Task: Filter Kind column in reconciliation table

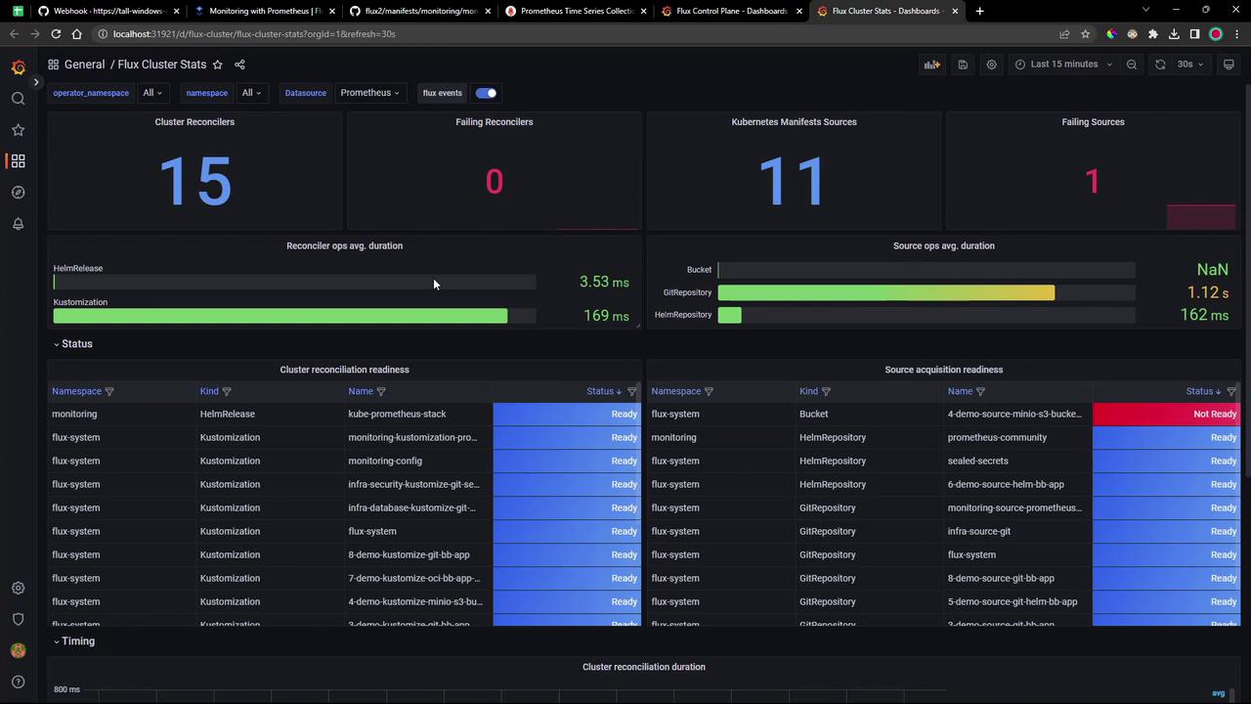Action: point(227,391)
